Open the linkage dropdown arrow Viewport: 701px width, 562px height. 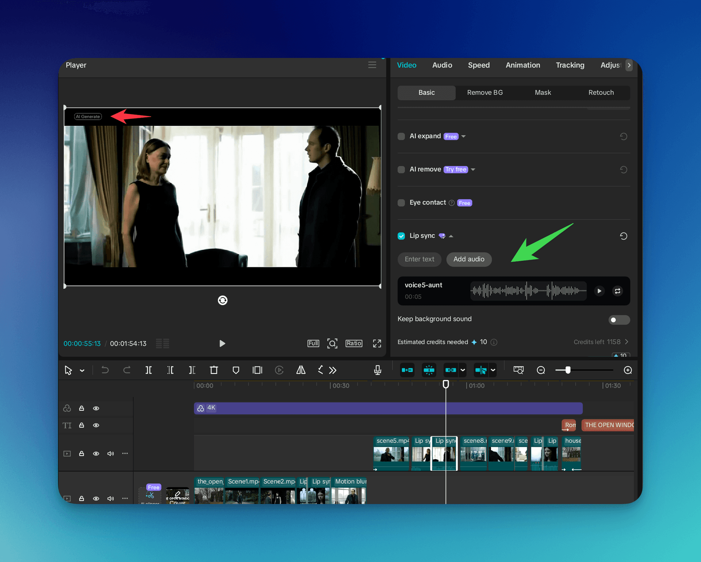(463, 370)
